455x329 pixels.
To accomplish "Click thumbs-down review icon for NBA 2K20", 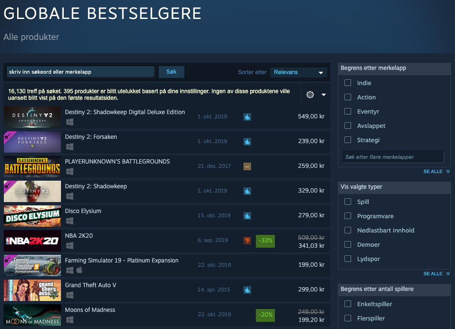I will pos(247,241).
